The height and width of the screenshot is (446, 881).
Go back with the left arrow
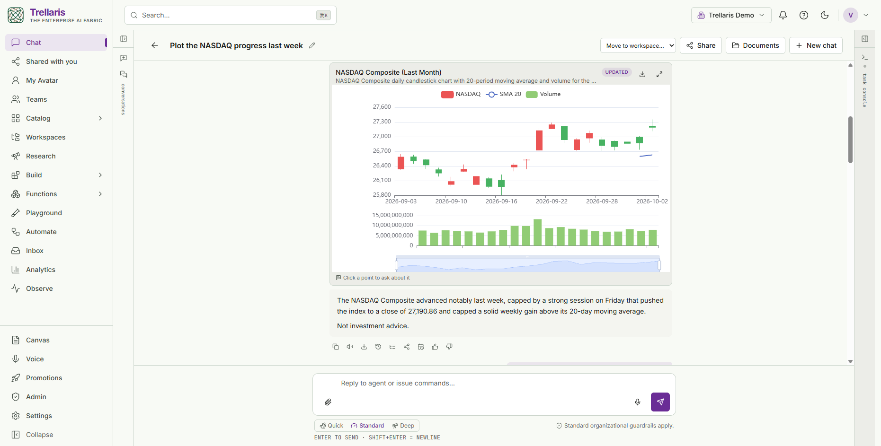[155, 45]
